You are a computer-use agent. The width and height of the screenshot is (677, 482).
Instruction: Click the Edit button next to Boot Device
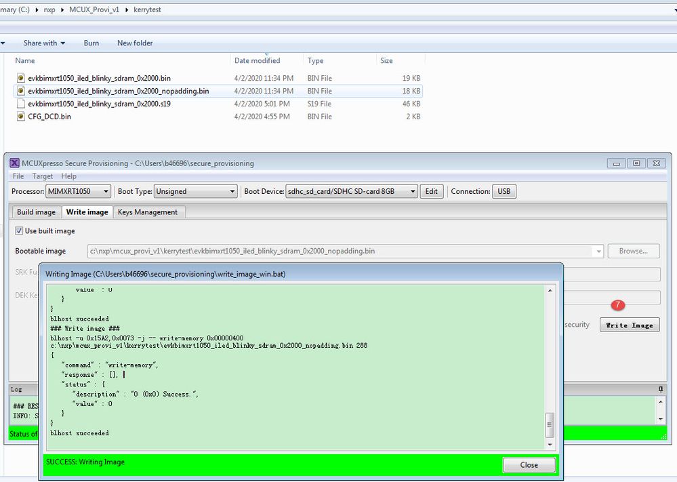click(431, 191)
